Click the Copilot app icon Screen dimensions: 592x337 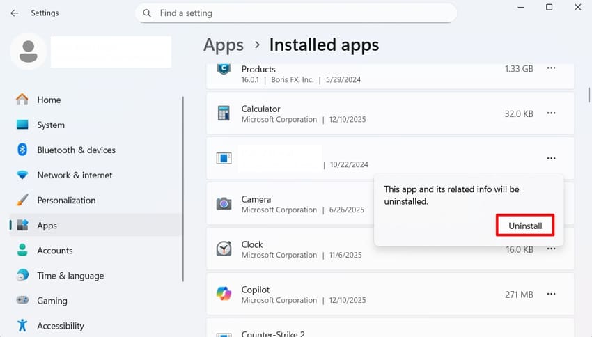point(224,294)
